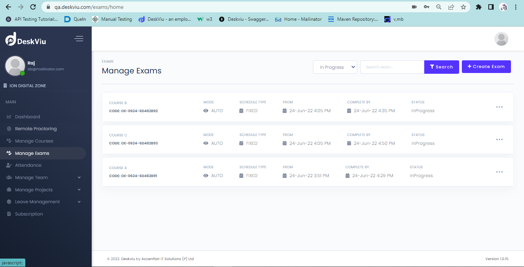524x267 pixels.
Task: Click ION DIGITAL ZONE organization label
Action: pyautogui.click(x=28, y=86)
